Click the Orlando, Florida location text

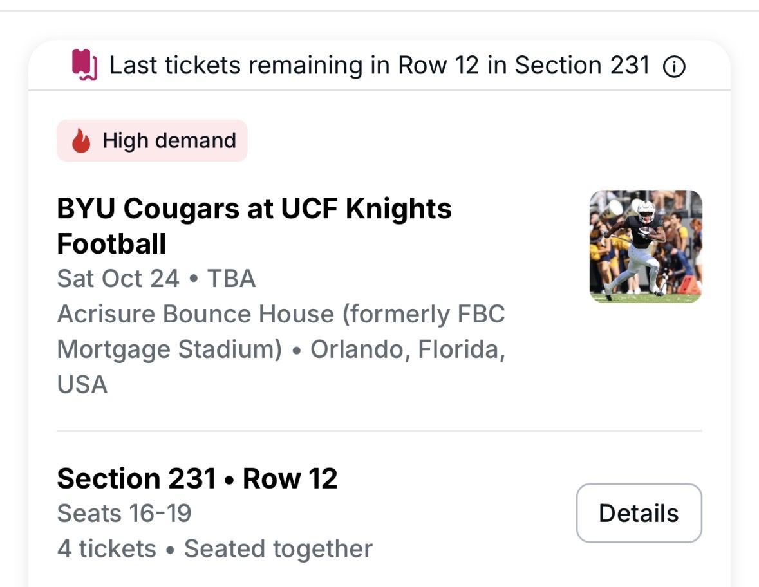(407, 349)
